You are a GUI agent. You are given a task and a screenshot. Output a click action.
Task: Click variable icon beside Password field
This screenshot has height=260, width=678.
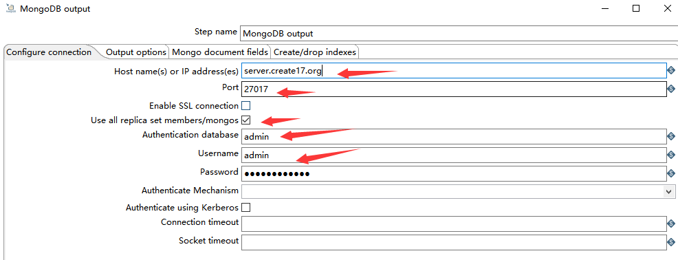click(671, 173)
